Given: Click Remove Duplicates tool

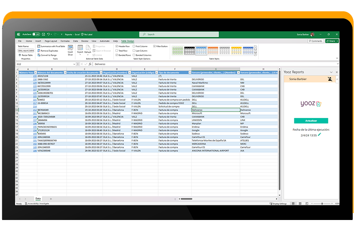Looking at the screenshot, I should [x=48, y=51].
